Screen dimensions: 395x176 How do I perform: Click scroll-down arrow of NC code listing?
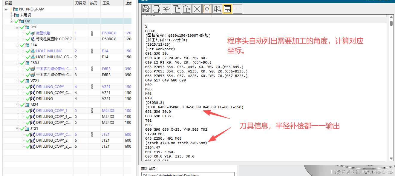click(x=391, y=158)
